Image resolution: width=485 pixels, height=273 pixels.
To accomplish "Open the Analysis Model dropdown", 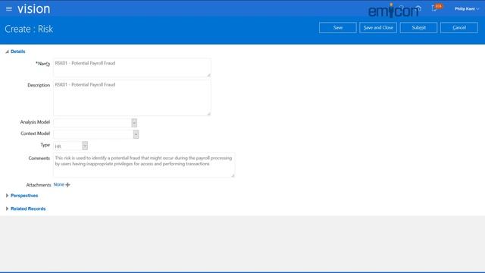I will tap(134, 123).
